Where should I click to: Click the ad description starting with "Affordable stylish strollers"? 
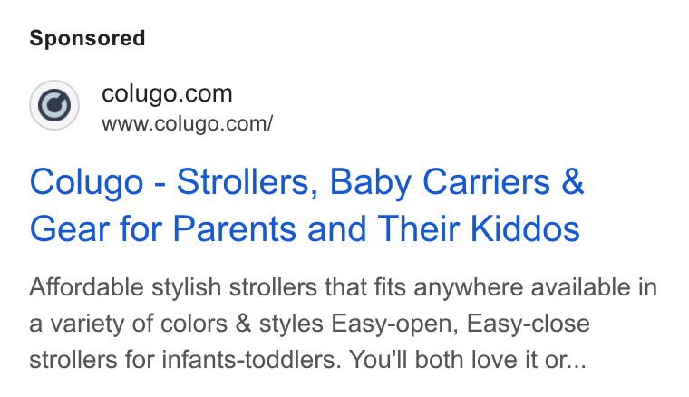[x=344, y=324]
